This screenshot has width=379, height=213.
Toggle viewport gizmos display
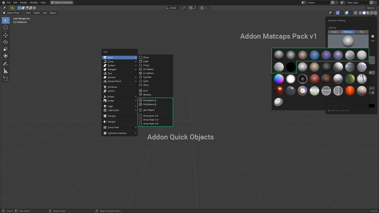click(338, 13)
